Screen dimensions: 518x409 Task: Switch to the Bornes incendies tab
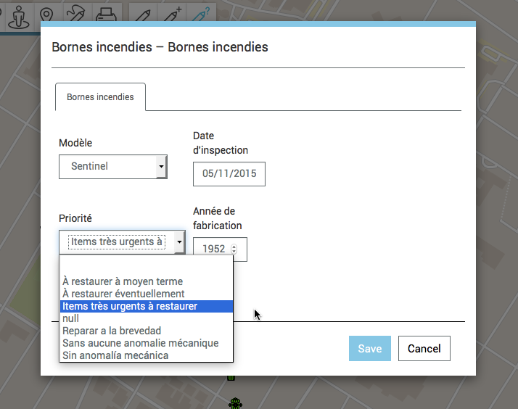(x=100, y=96)
